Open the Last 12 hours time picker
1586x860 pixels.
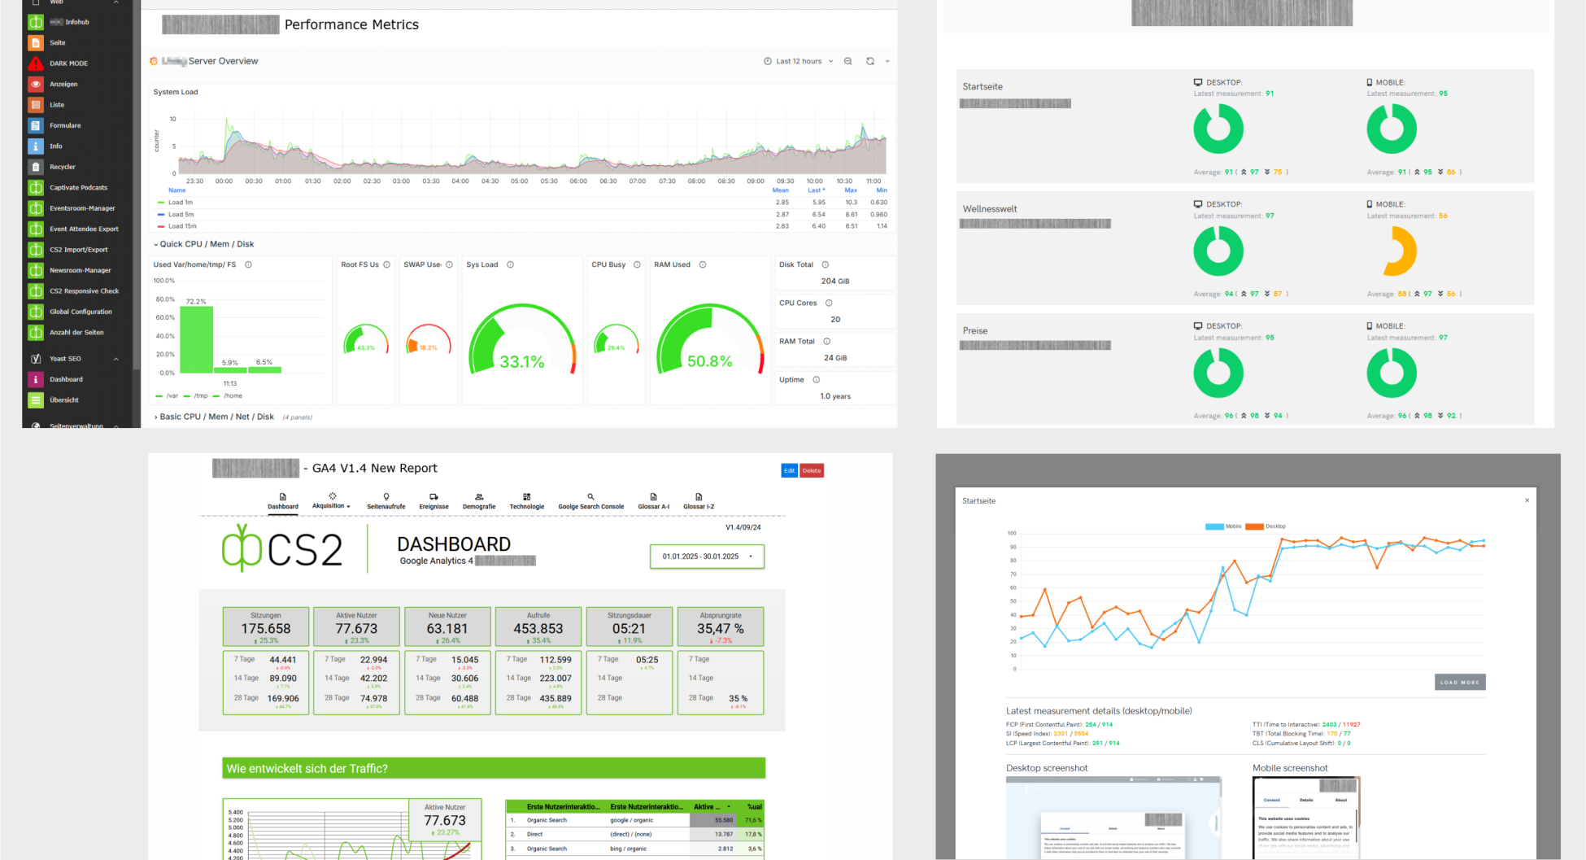[x=799, y=61]
